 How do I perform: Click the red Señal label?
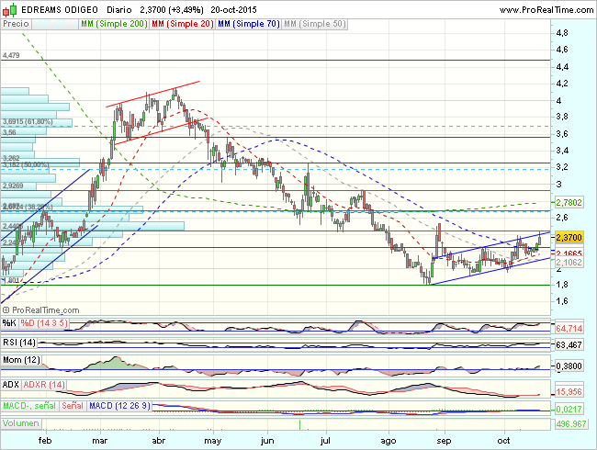click(x=73, y=405)
